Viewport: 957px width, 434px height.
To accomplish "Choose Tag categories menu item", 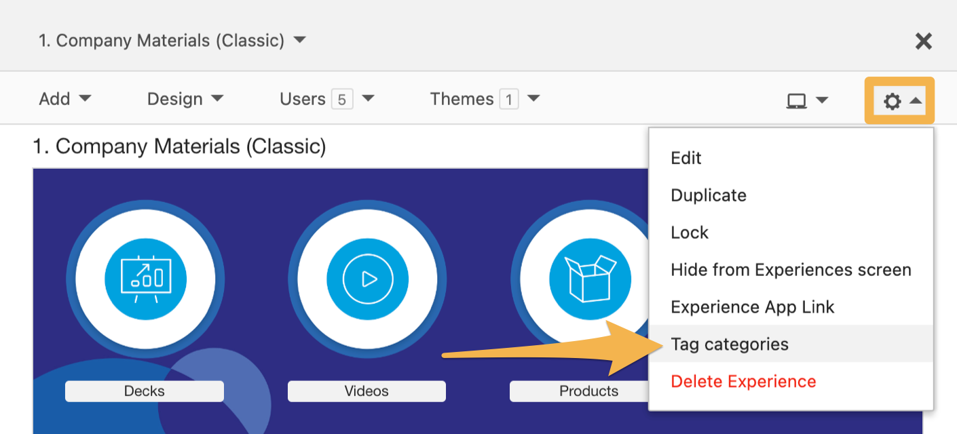I will (791, 344).
